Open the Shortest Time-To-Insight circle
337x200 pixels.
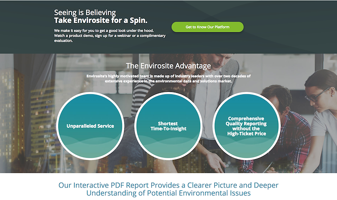[168, 126]
